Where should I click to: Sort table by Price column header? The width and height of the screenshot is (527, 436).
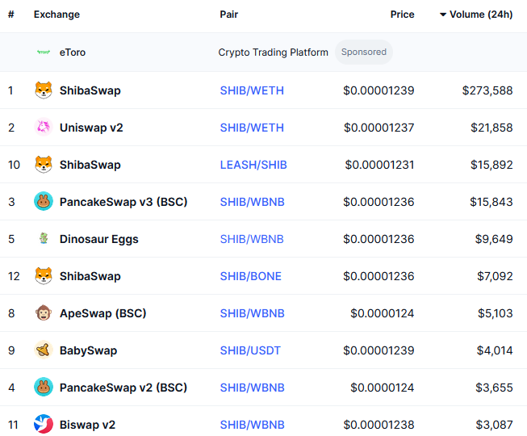[402, 15]
